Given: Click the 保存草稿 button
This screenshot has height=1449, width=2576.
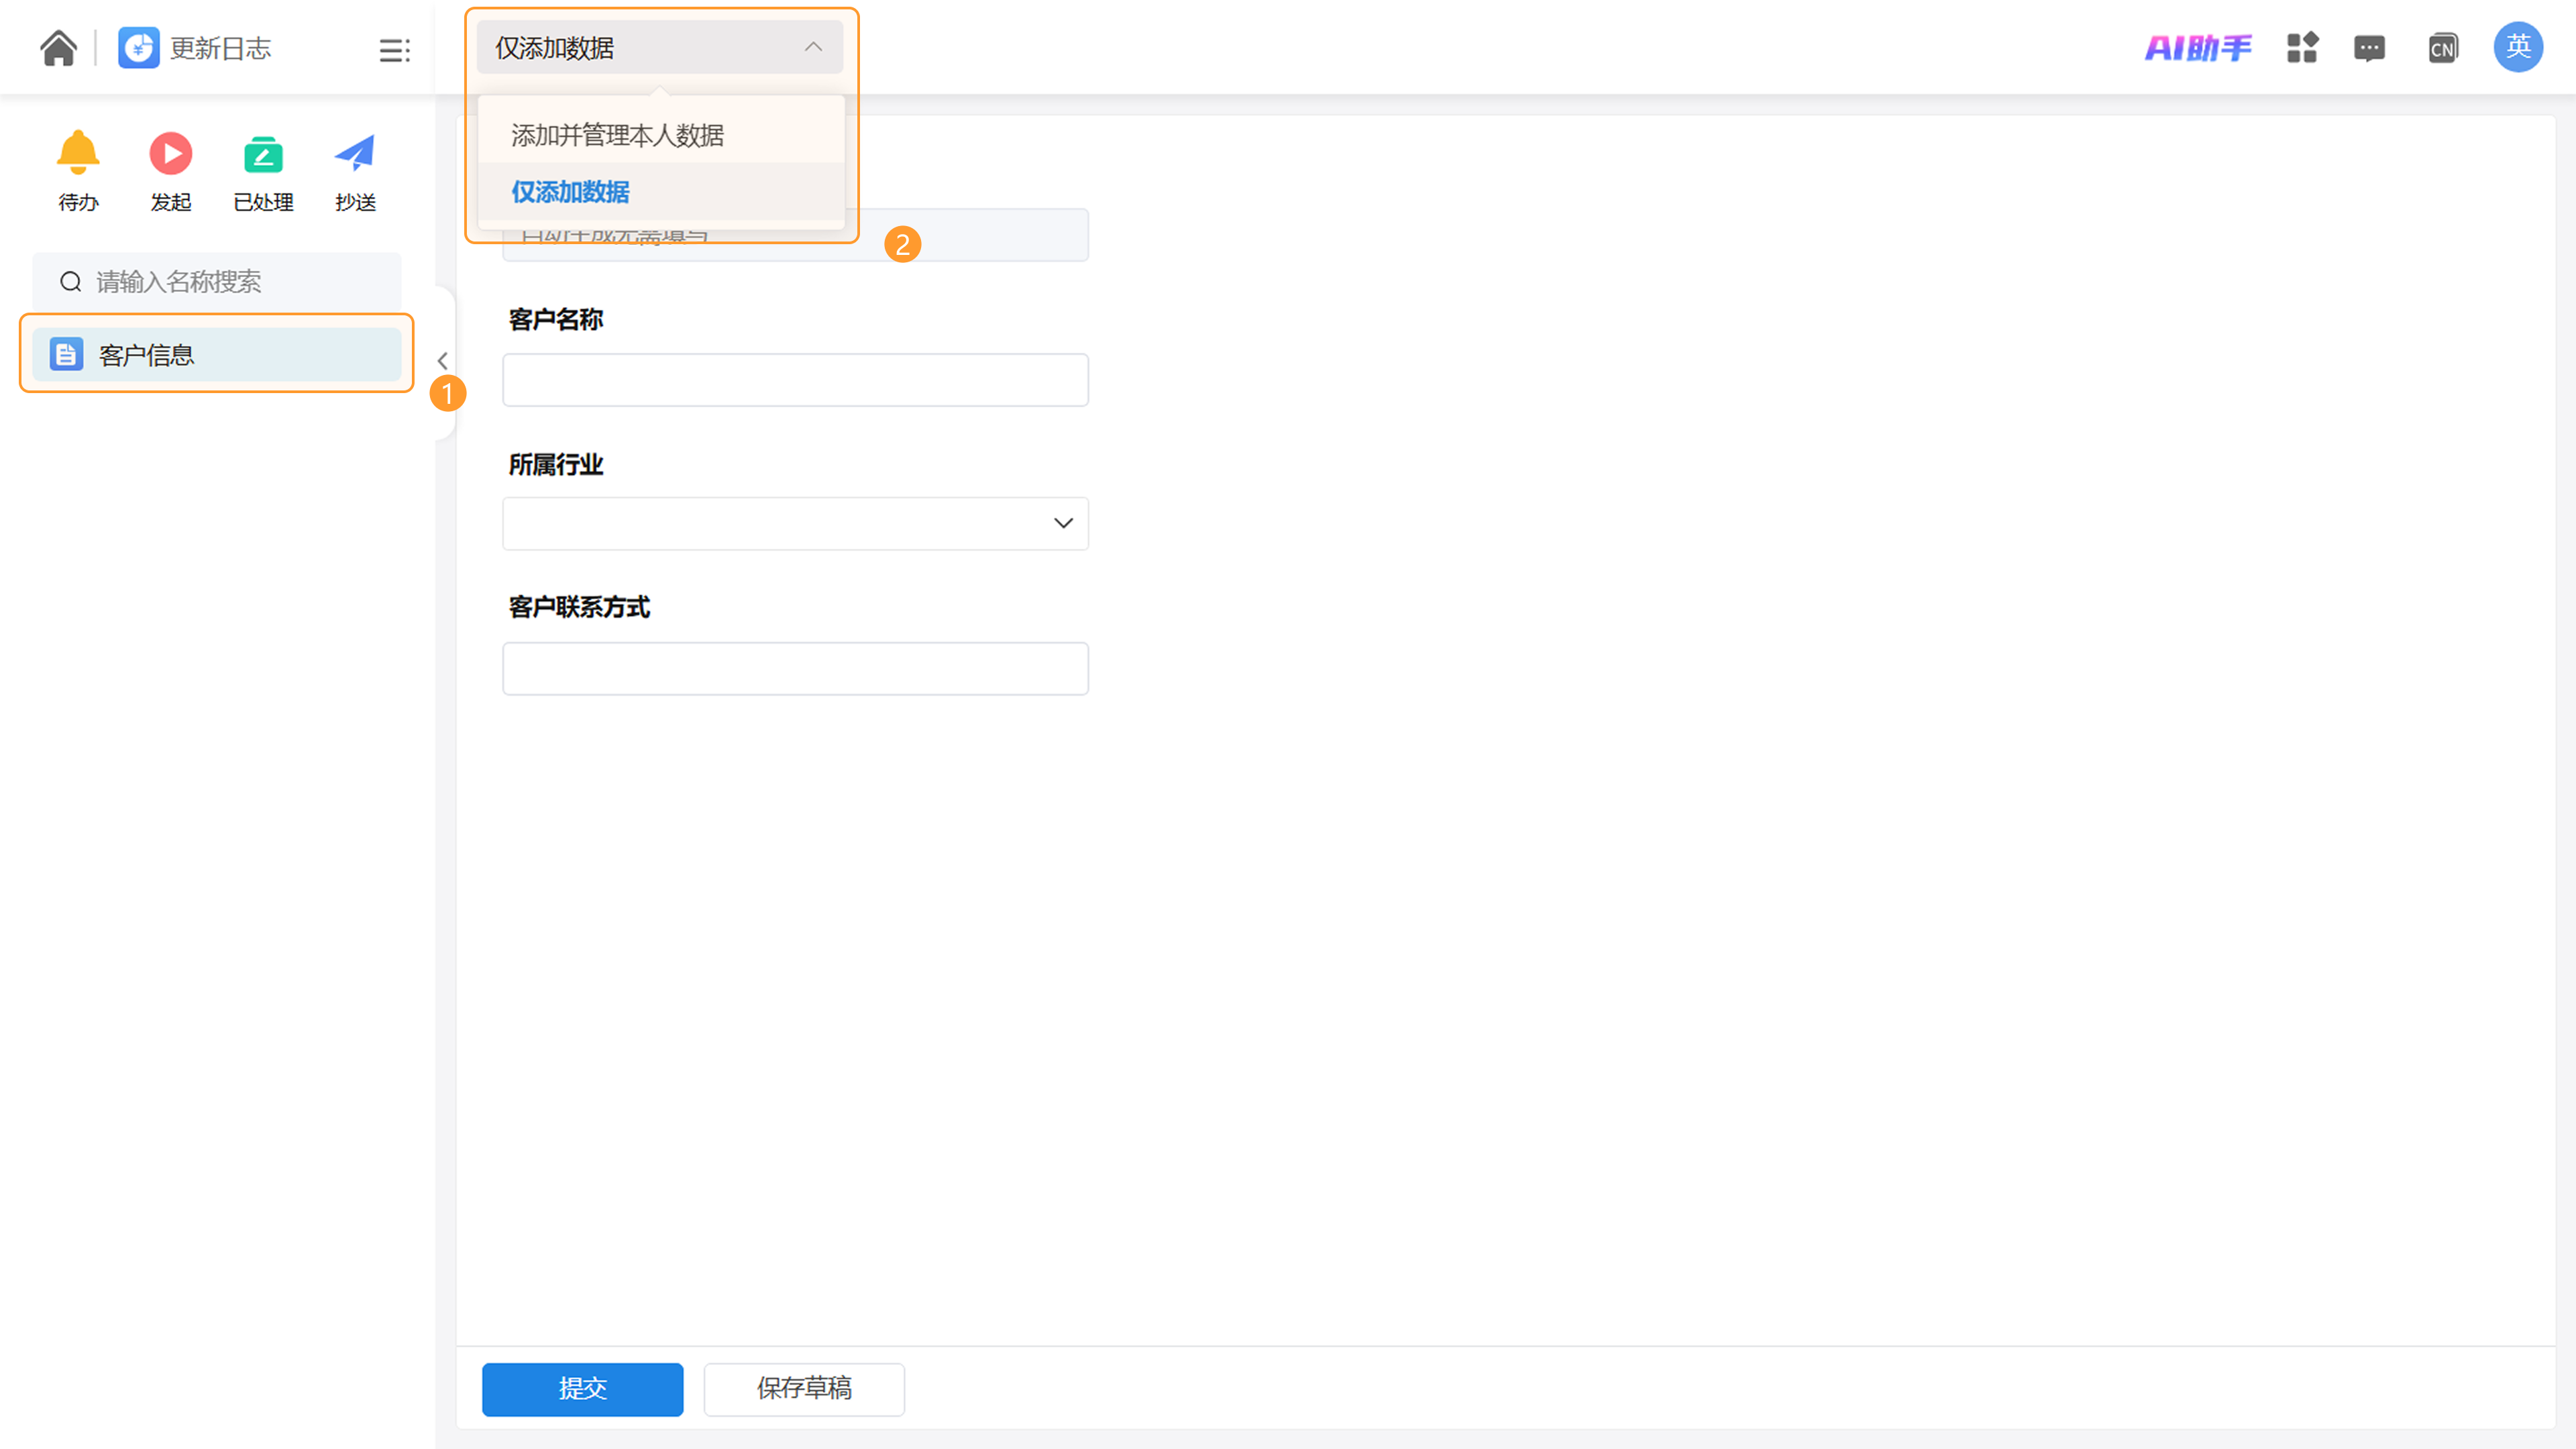Looking at the screenshot, I should [x=804, y=1388].
